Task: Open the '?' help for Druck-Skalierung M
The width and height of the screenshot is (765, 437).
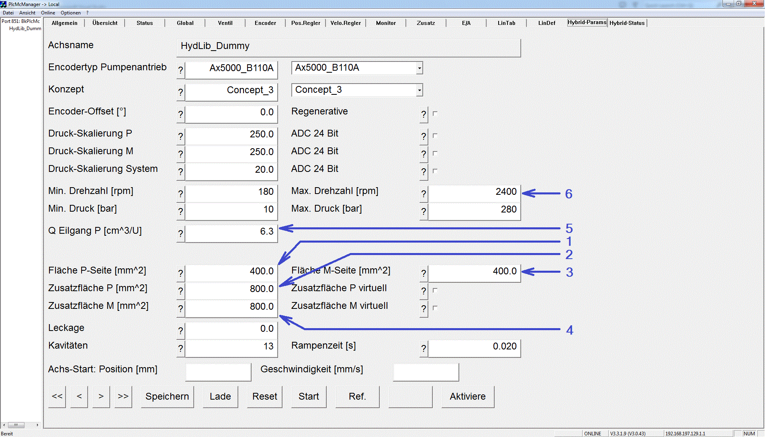Action: [181, 154]
